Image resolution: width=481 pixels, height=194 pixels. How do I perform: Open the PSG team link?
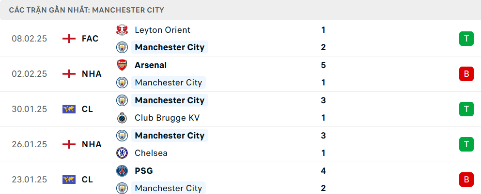[x=144, y=171]
